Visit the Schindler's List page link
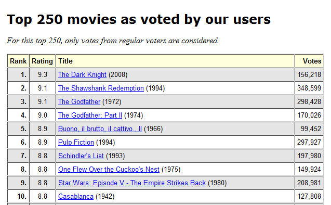Screen dimensions: 331x205 (x=81, y=156)
